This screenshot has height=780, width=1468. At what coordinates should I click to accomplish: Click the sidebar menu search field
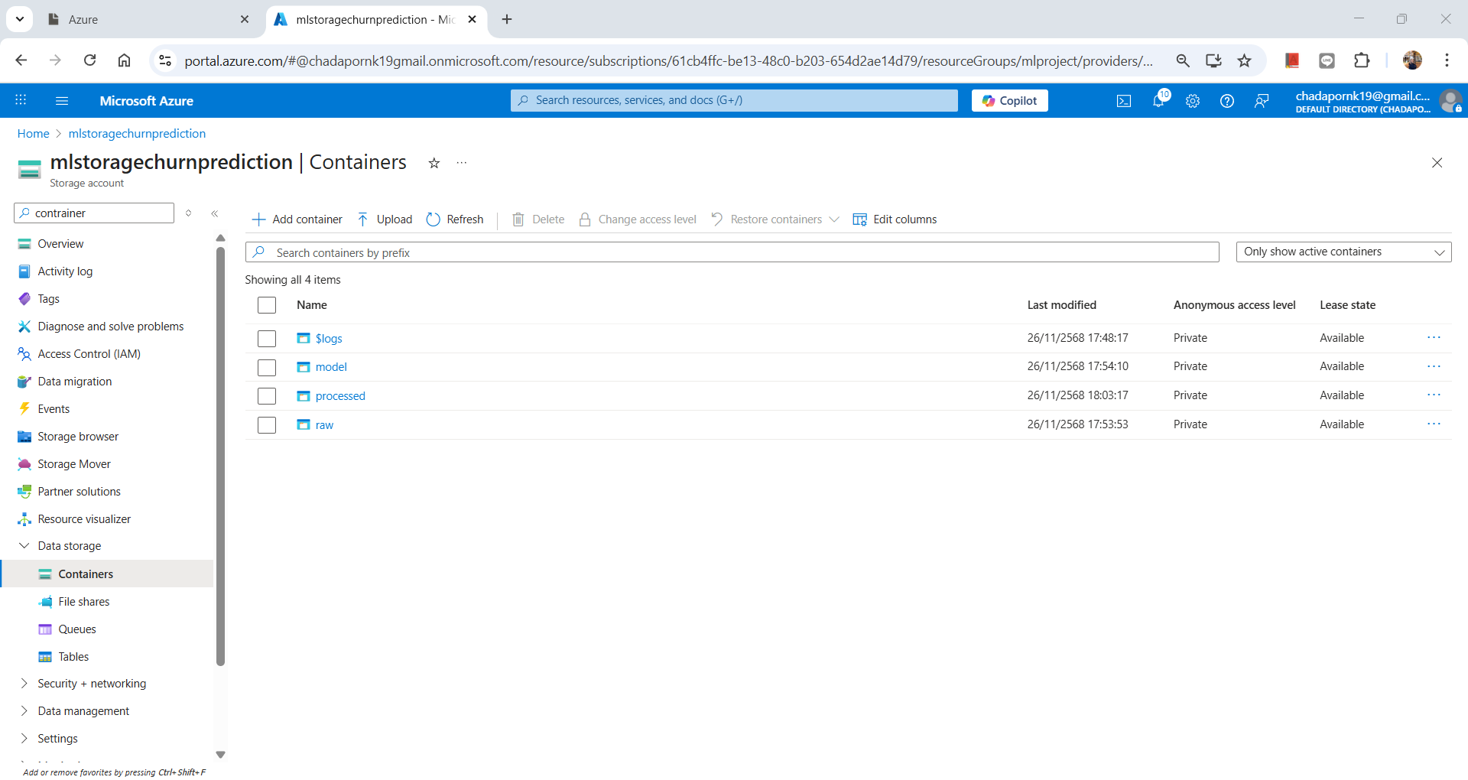(x=94, y=213)
